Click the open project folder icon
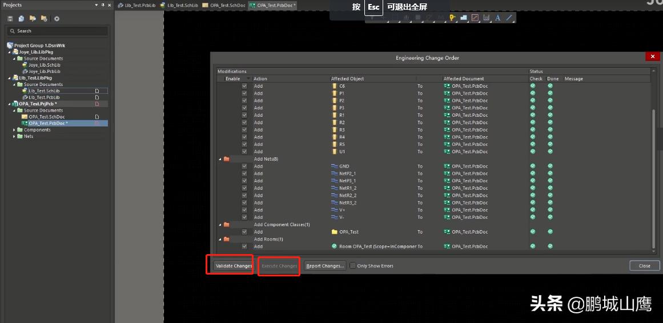The image size is (663, 323). pos(33,19)
